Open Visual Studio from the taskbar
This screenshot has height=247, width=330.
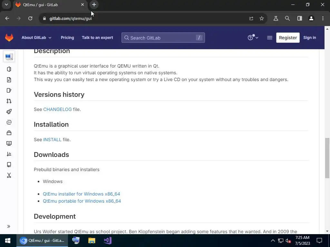[108, 241]
